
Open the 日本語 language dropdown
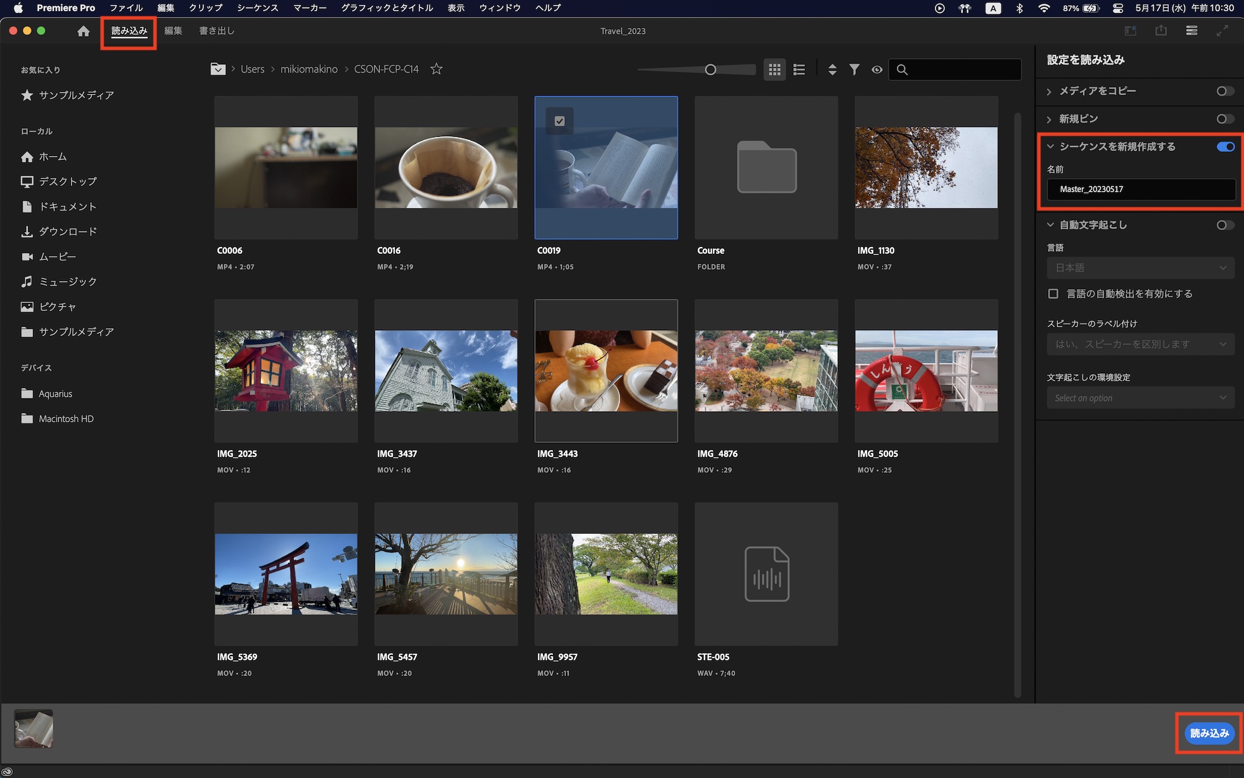[1140, 268]
